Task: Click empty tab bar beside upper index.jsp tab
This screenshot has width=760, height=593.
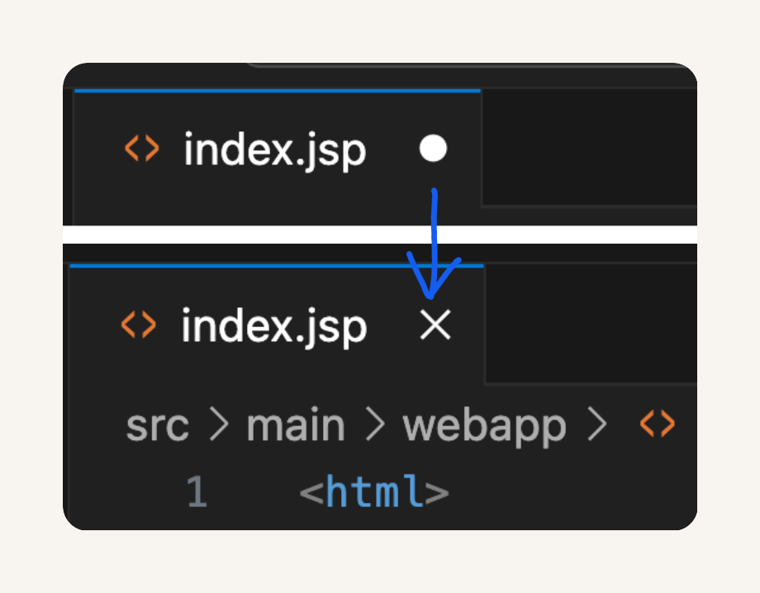Action: coord(589,148)
